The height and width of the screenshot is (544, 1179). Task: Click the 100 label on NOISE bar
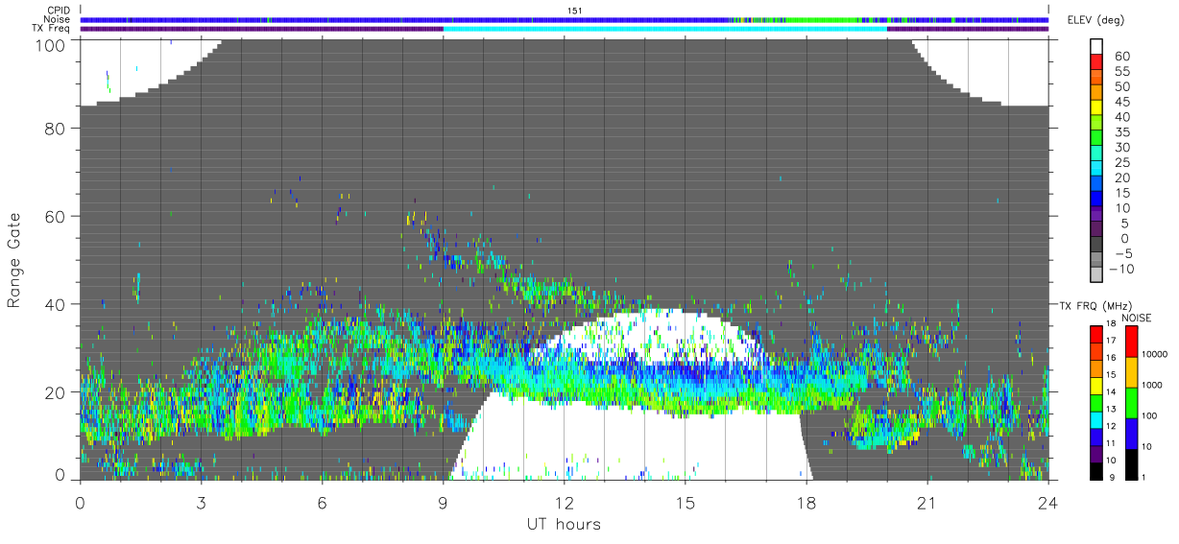1147,416
